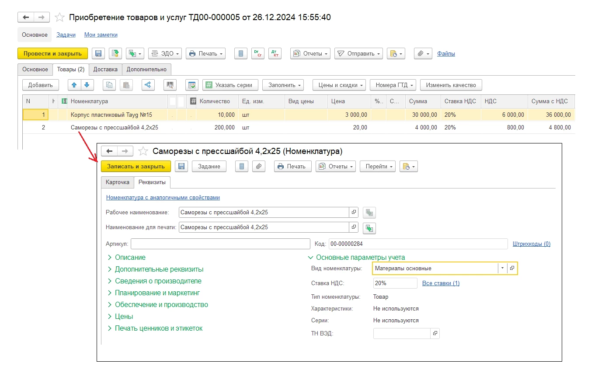Click the save floppy icon next to Записать и закрыть

pos(181,166)
